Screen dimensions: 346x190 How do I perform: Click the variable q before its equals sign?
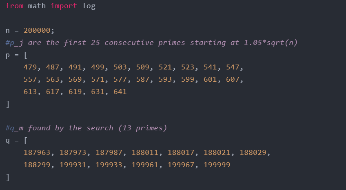(x=7, y=141)
